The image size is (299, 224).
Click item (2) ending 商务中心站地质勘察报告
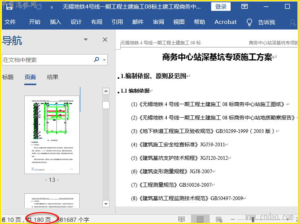pyautogui.click(x=213, y=118)
